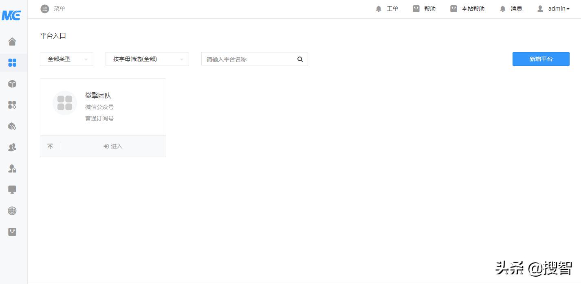Click the system monitor icon in the sidebar
The image size is (581, 284).
12,190
